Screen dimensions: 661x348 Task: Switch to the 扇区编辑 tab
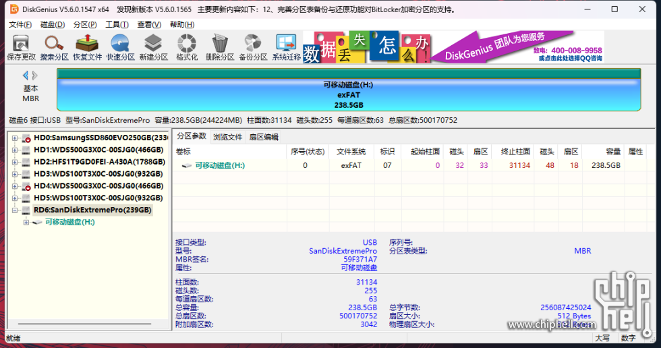[264, 137]
